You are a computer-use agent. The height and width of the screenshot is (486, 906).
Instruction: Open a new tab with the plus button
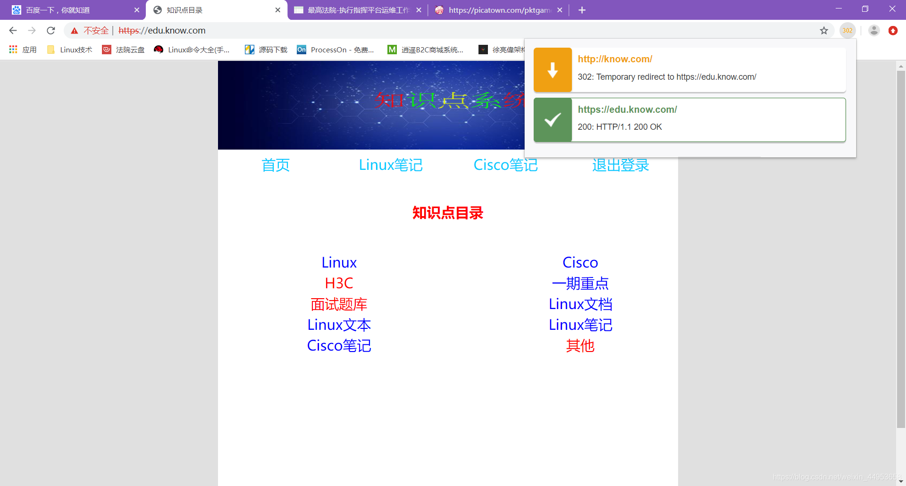tap(582, 9)
